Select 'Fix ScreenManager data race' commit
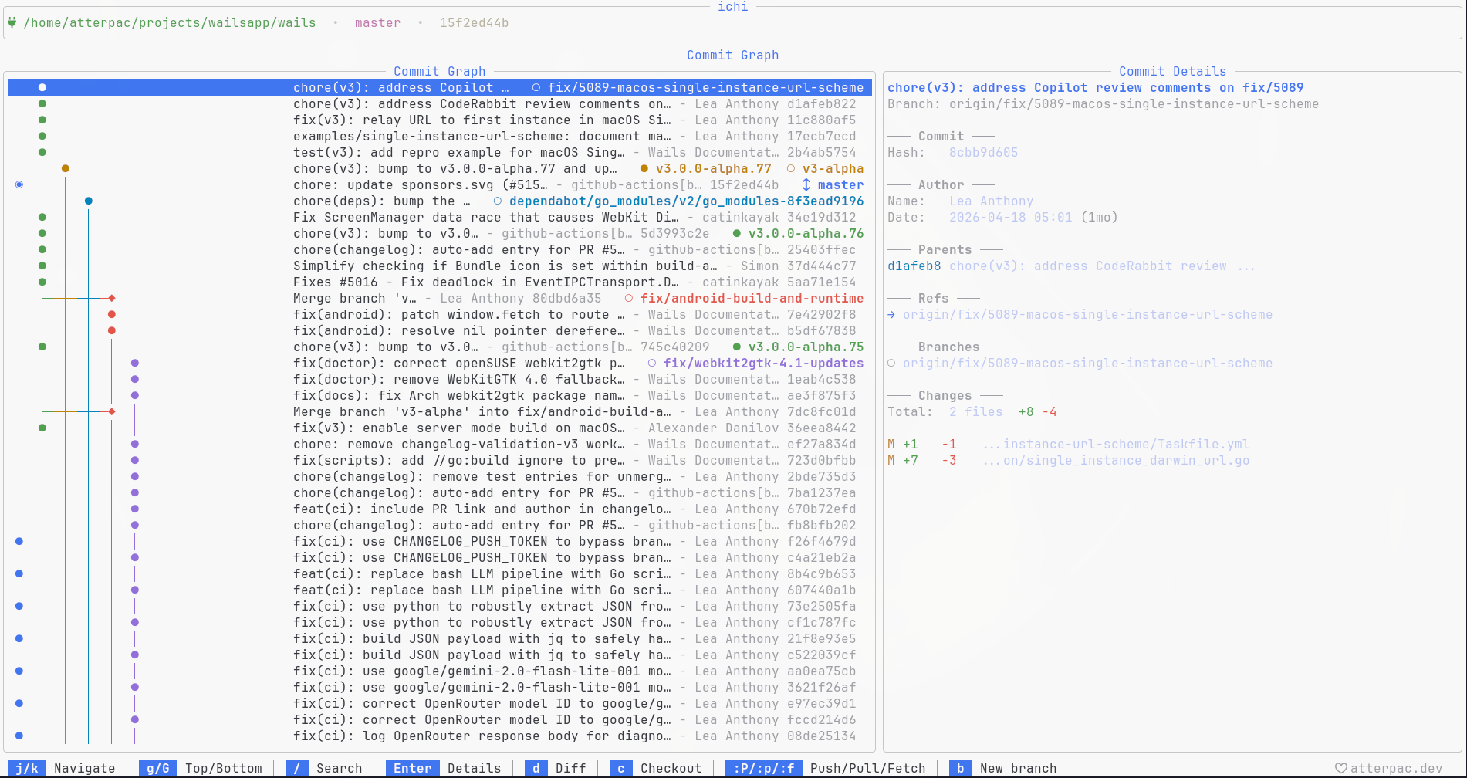This screenshot has height=778, width=1467. (440, 218)
